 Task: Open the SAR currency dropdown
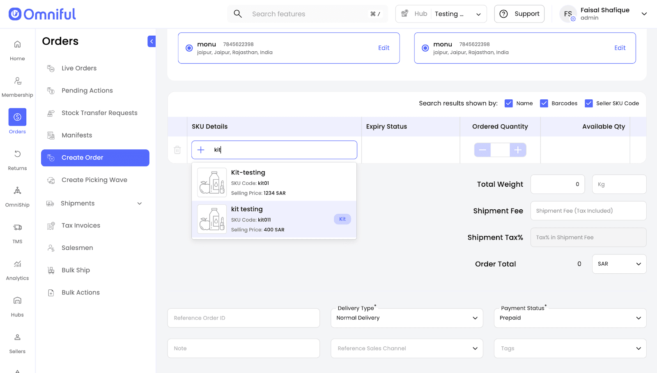(x=619, y=264)
